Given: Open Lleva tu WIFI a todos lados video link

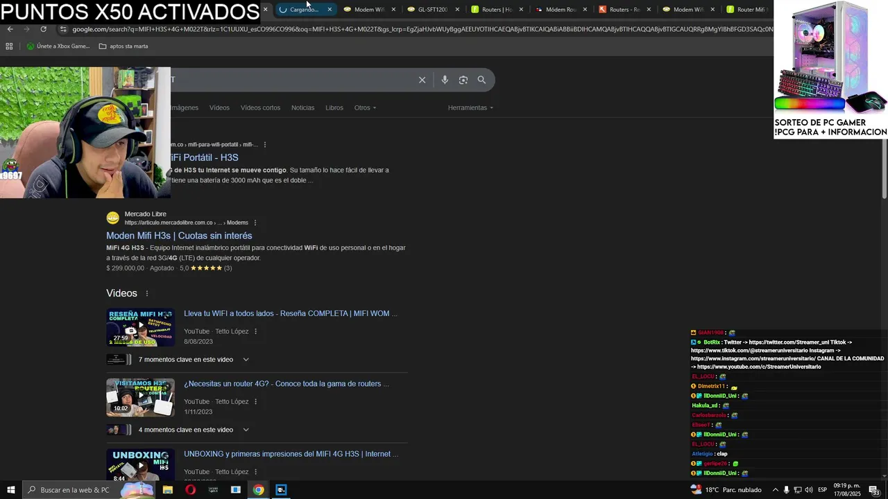Looking at the screenshot, I should (x=291, y=313).
